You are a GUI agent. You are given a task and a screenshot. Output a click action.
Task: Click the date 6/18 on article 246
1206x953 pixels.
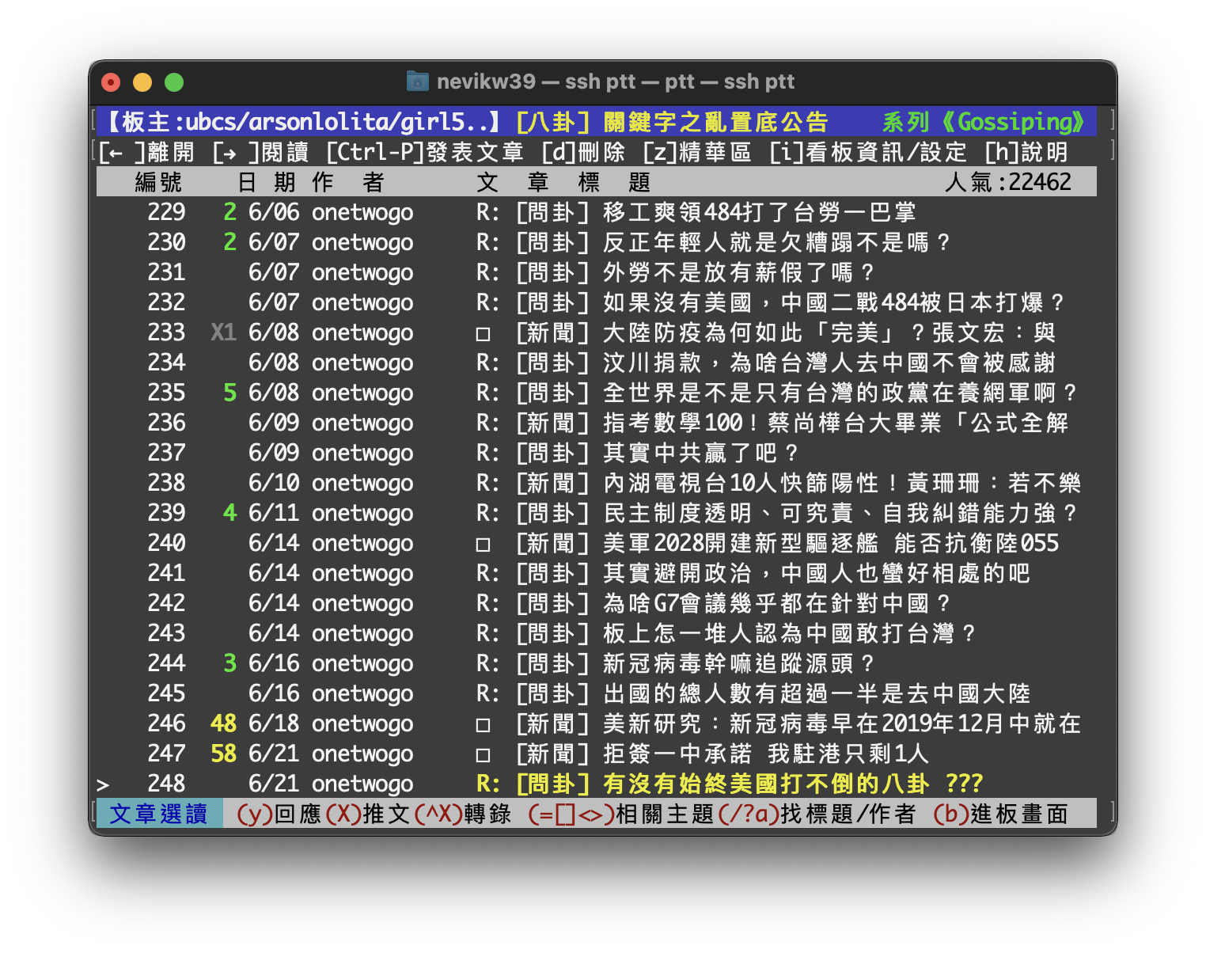(x=274, y=723)
